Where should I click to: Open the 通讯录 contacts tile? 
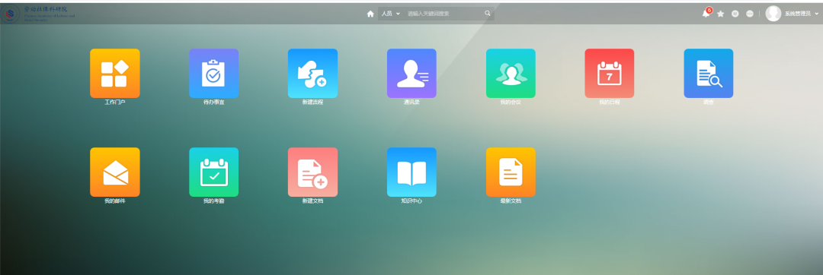(411, 73)
